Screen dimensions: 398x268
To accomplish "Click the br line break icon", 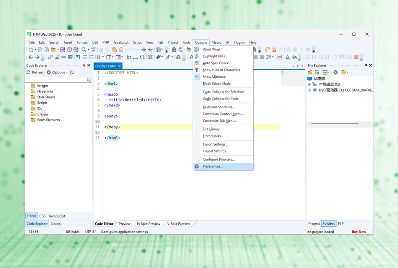I will tap(129, 57).
